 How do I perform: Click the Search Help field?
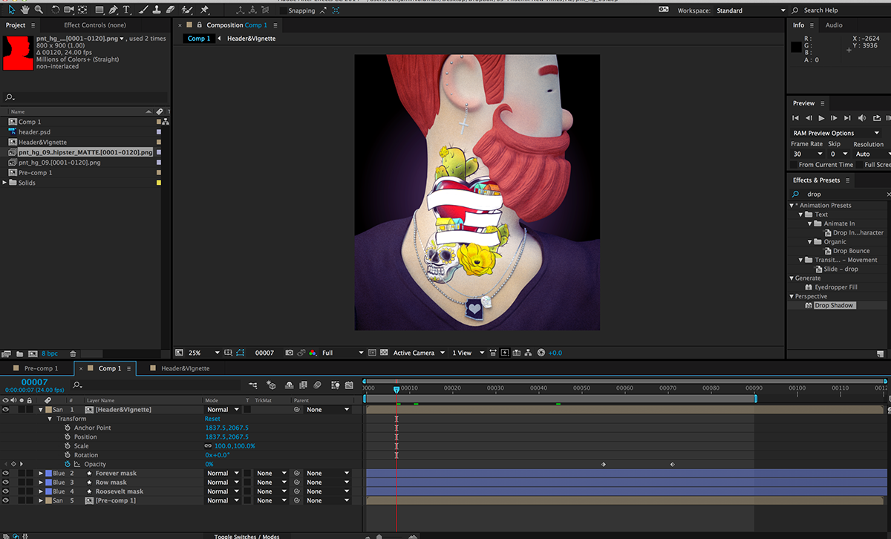point(841,11)
